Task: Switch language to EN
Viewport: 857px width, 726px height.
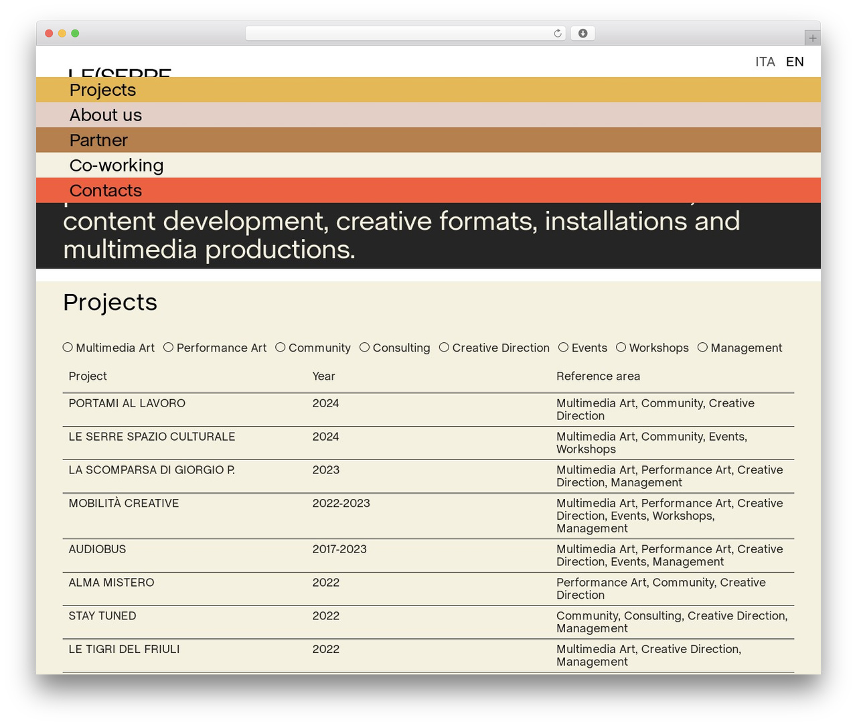Action: (x=795, y=62)
